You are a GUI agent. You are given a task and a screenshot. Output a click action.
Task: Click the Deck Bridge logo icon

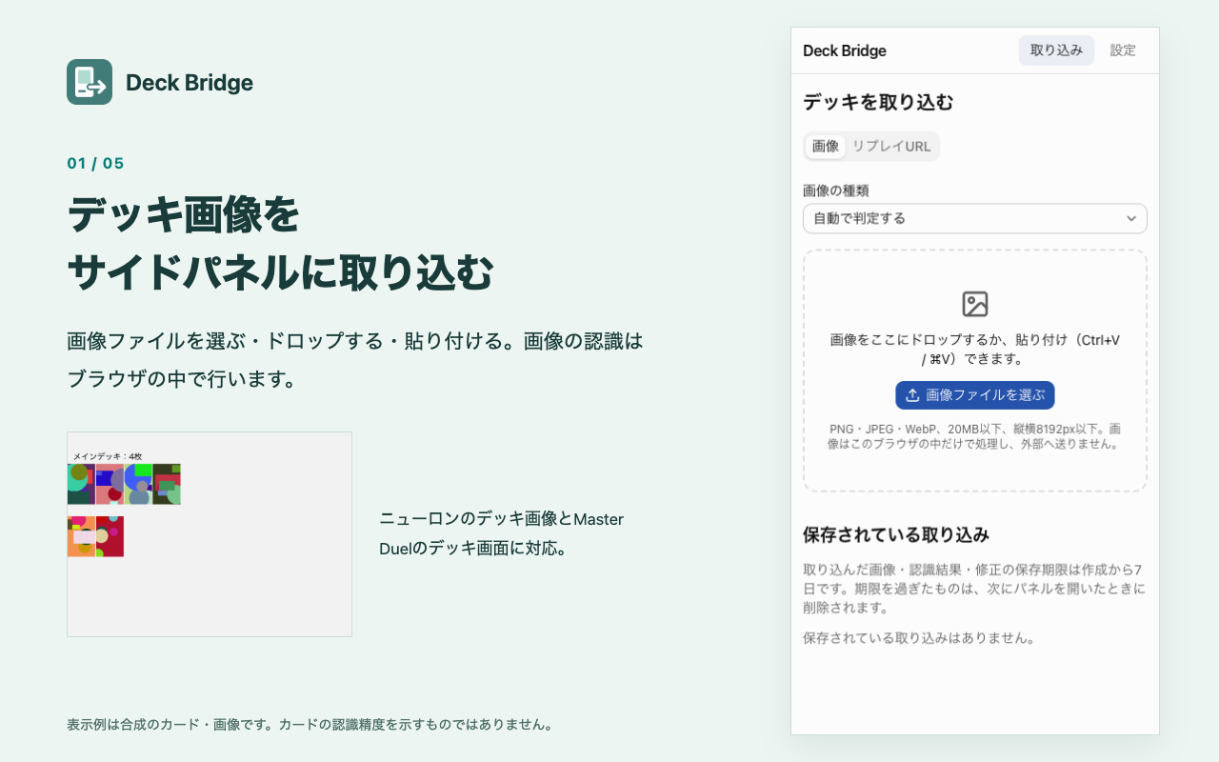[x=90, y=82]
